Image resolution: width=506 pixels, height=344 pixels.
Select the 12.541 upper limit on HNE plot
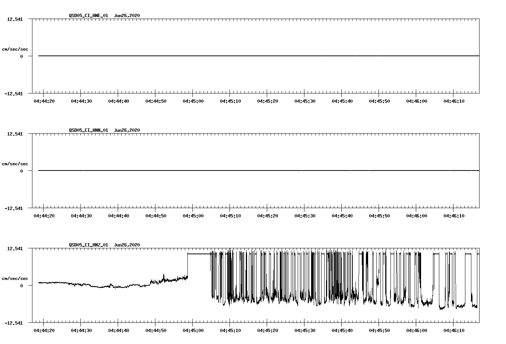point(15,19)
